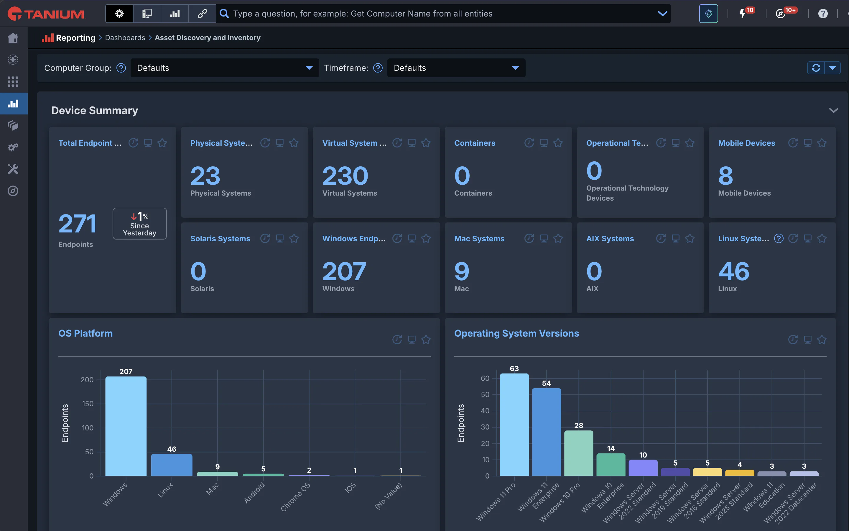This screenshot has width=849, height=531.
Task: Open the gears administration sidebar icon
Action: pos(13,147)
